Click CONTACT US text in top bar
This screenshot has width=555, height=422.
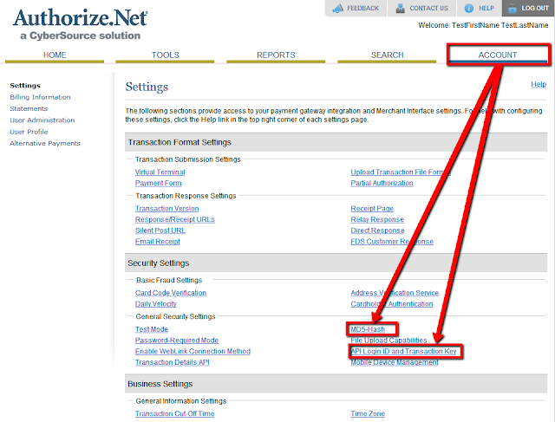428,8
